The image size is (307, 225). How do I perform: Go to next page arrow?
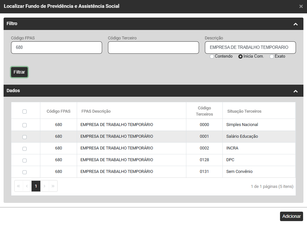click(45, 186)
